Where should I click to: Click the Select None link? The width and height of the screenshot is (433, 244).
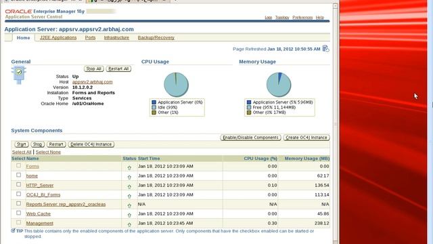click(48, 152)
